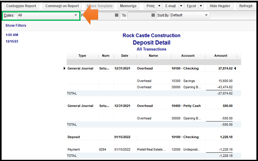Select the Deposit transaction type cell
Image resolution: width=258 pixels, height=161 pixels.
point(74,137)
